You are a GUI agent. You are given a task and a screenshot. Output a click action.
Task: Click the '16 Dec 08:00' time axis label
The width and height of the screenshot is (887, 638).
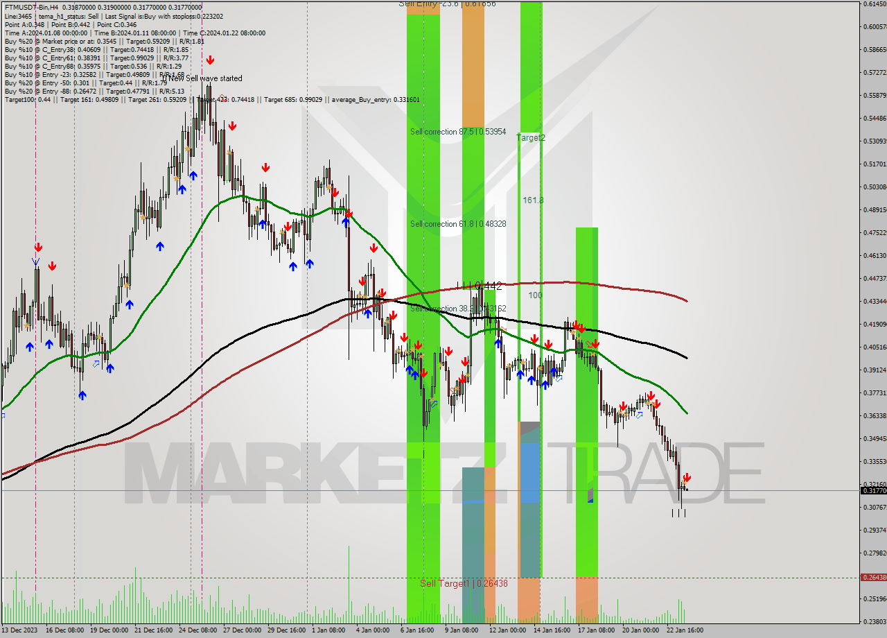coord(65,630)
